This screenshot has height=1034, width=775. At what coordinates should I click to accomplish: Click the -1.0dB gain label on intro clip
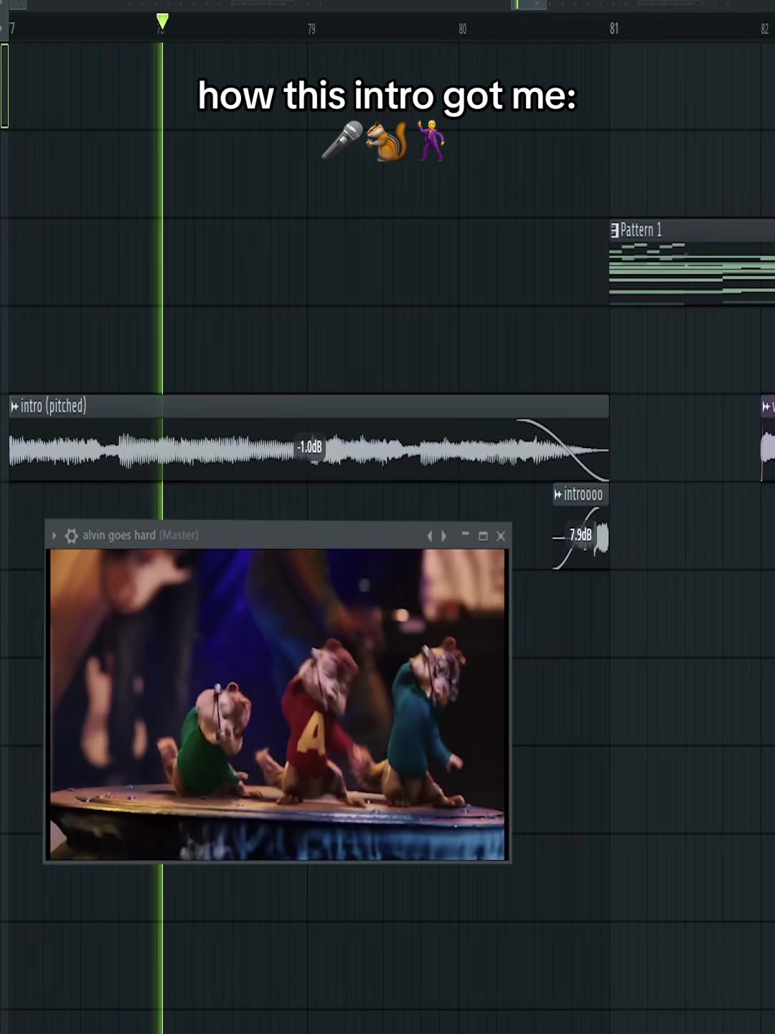point(309,447)
